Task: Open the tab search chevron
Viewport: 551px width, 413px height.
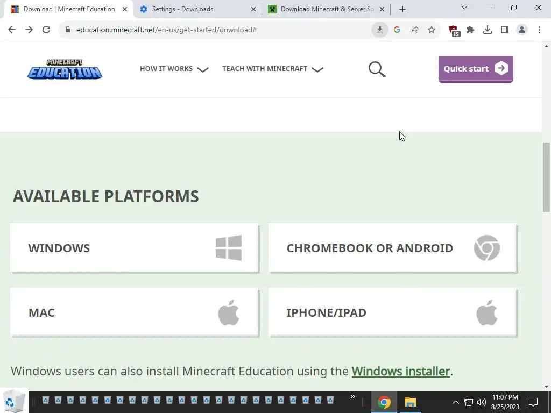Action: pyautogui.click(x=464, y=8)
